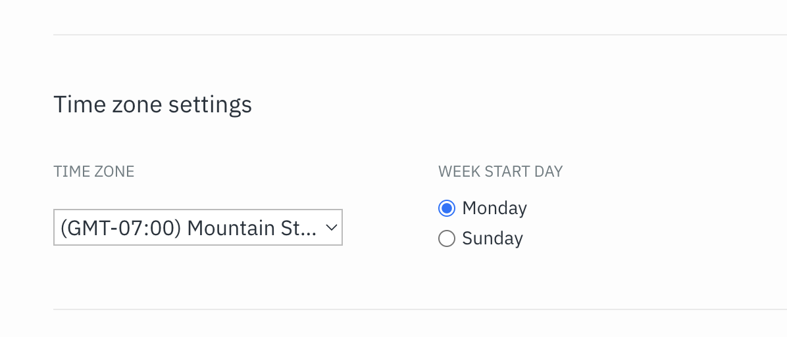The image size is (787, 337).
Task: Expand the Mountain Standard time zone list
Action: 198,227
